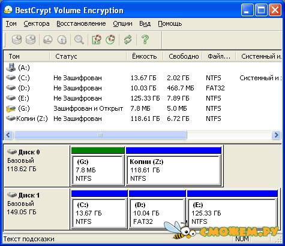Click 'Текст подсказки' in status bar
This screenshot has width=285, height=246.
[x=29, y=239]
